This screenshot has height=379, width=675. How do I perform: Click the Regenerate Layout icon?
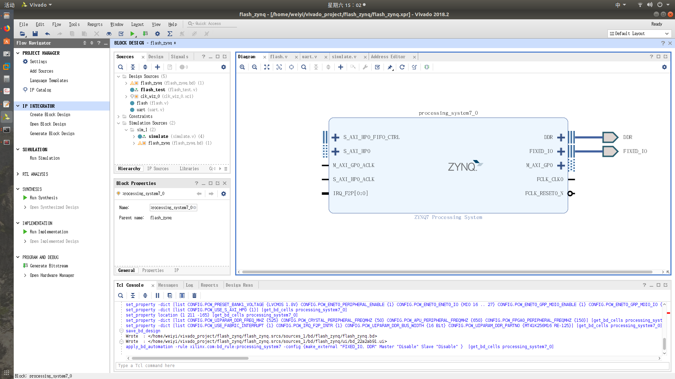pyautogui.click(x=402, y=67)
